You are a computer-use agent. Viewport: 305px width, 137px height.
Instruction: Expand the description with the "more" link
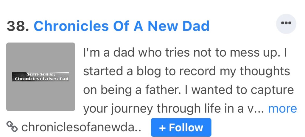[x=282, y=109]
